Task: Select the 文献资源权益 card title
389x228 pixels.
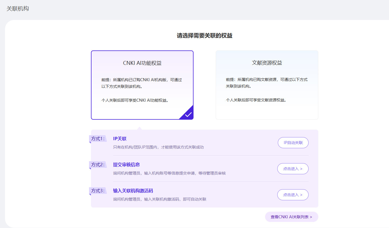Action: coord(267,63)
